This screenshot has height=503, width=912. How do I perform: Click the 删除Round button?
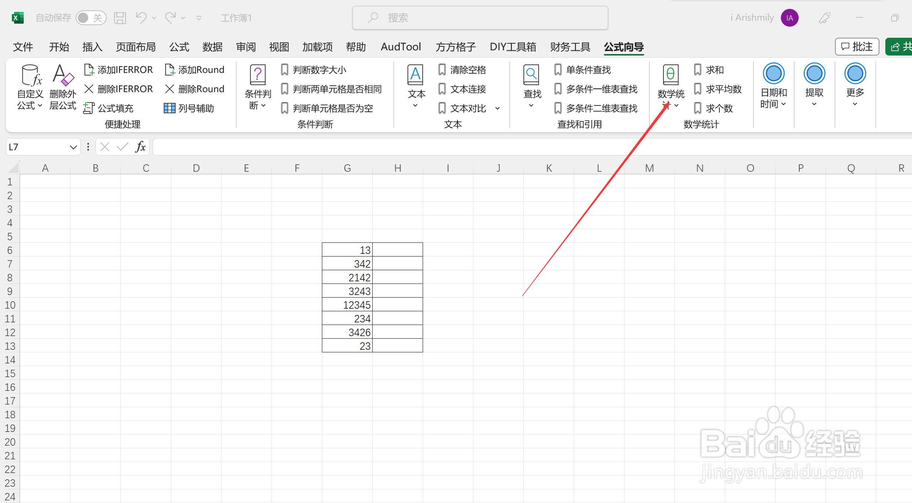click(x=195, y=89)
